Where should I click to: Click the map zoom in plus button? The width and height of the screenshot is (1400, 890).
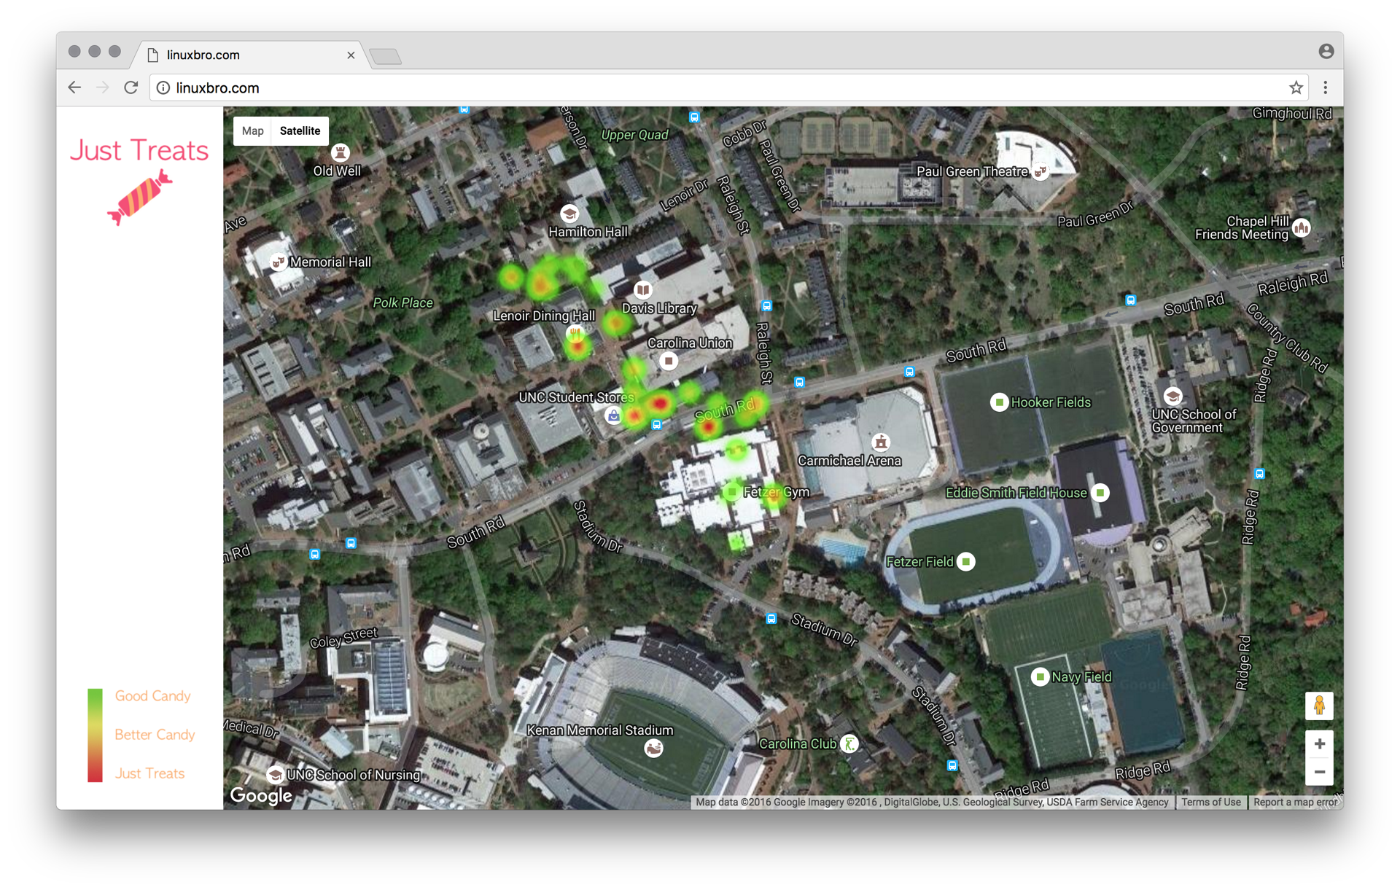point(1319,744)
